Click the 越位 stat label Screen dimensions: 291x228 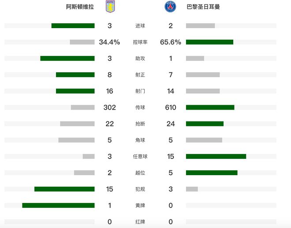(x=140, y=173)
